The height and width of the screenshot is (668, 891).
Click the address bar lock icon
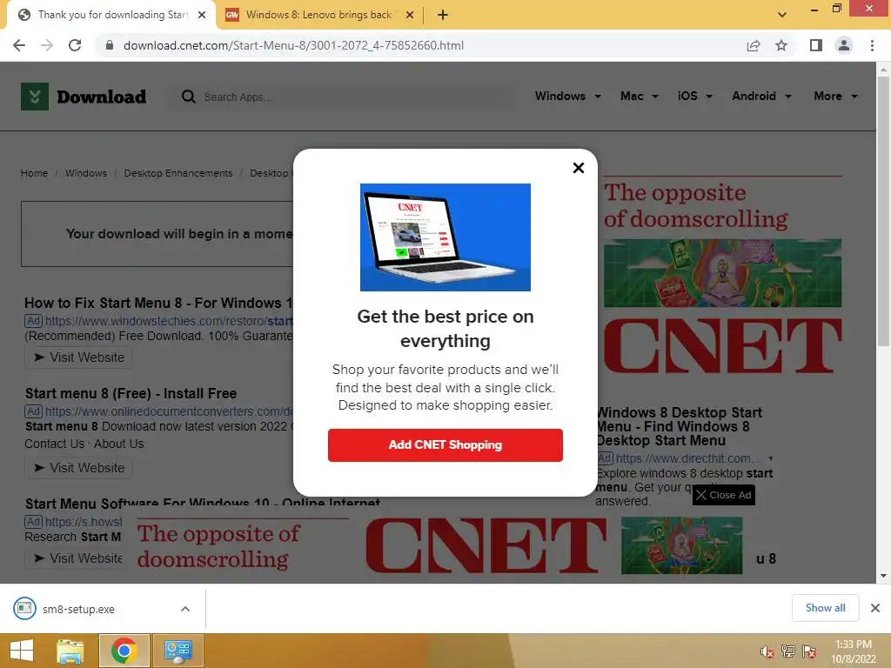click(110, 45)
